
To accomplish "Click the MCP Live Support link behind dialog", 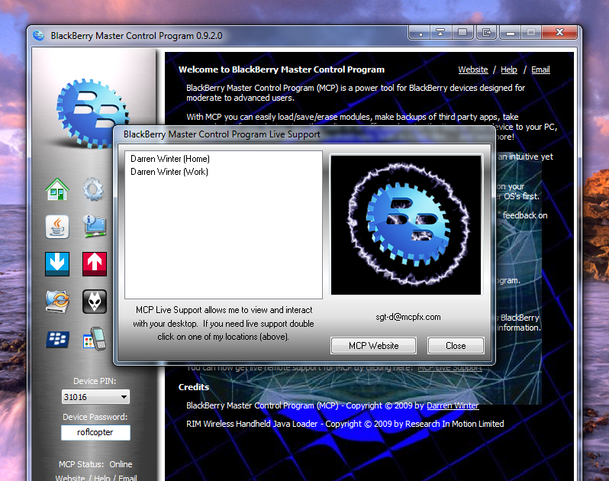I will coord(449,368).
